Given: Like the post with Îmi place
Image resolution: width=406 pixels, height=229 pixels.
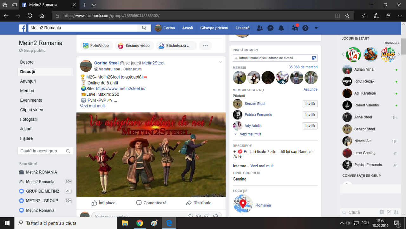Looking at the screenshot, I should tap(103, 203).
